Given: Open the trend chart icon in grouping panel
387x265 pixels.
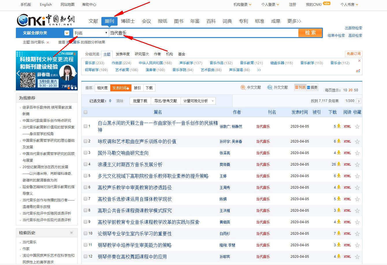Looking at the screenshot, I should pos(358,71).
